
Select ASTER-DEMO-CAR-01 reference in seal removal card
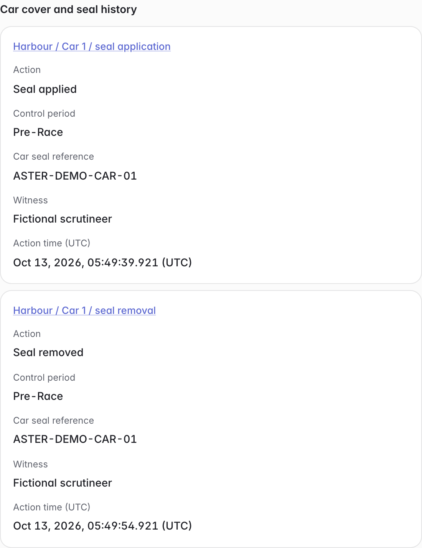tap(75, 439)
